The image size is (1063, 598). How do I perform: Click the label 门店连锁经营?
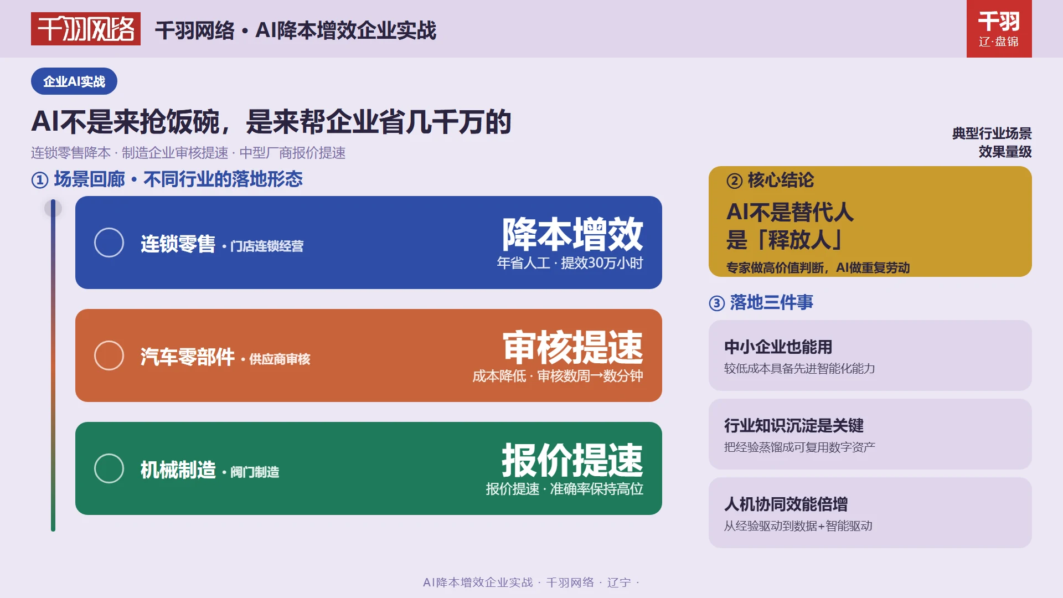coord(267,246)
